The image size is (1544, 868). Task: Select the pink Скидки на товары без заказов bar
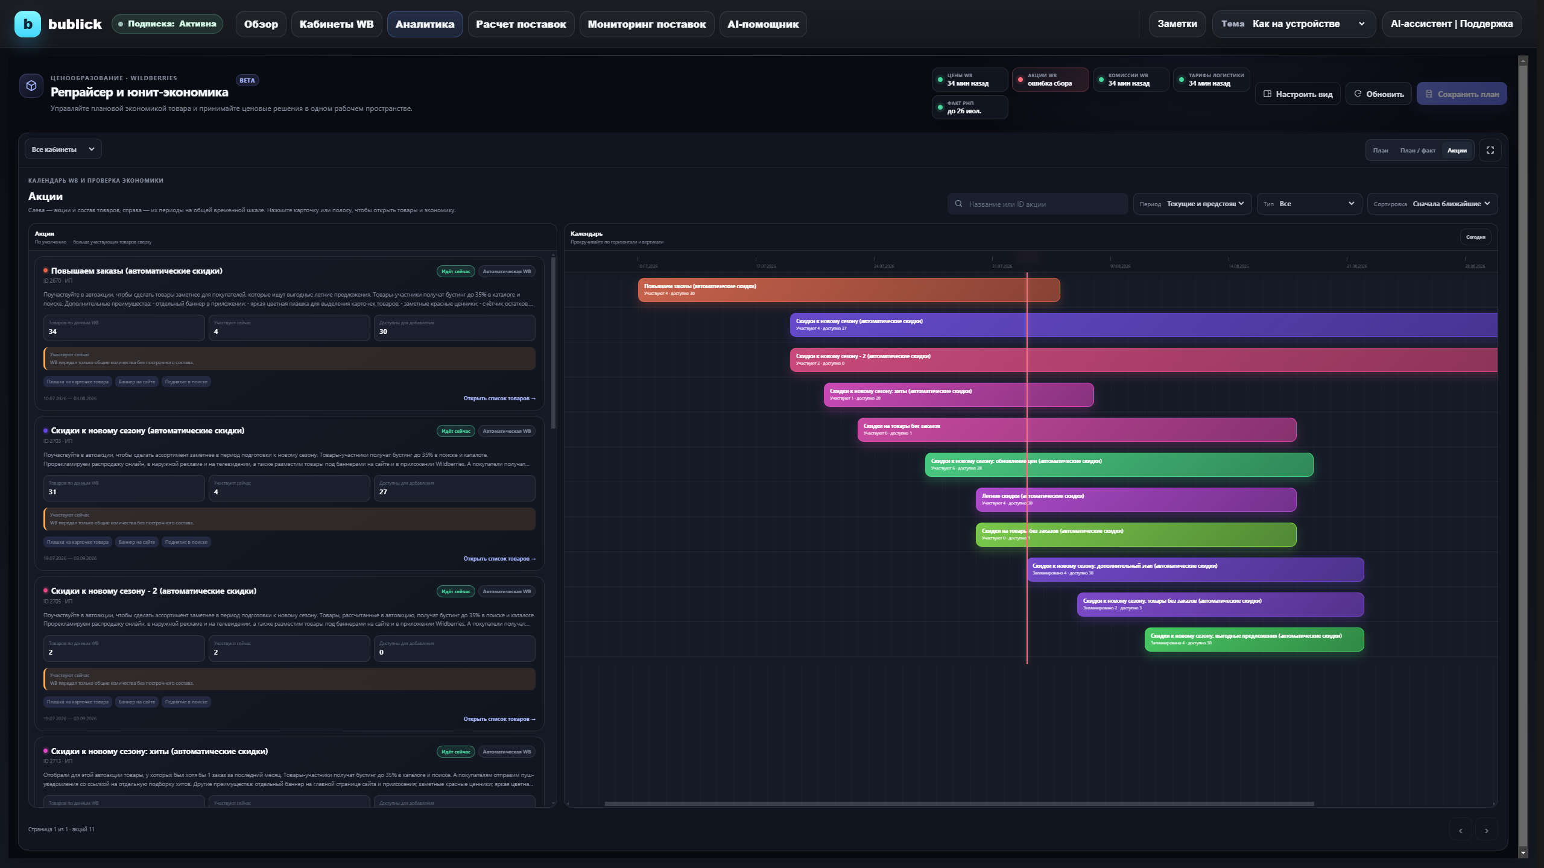click(x=1077, y=430)
